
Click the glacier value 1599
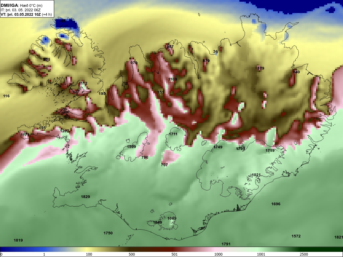pos(131,147)
